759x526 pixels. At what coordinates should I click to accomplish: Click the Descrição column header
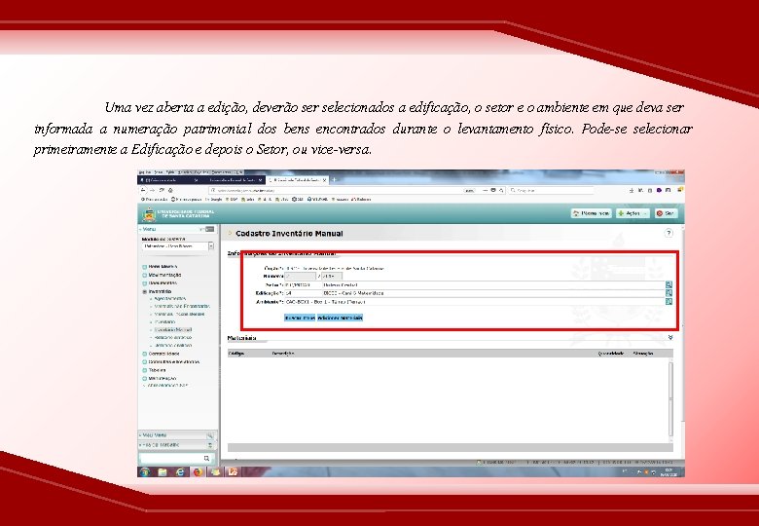[x=283, y=353]
